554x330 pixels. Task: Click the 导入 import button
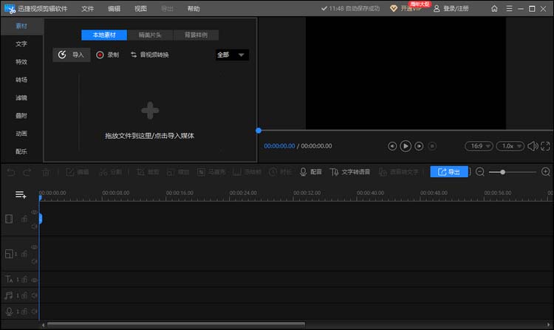tap(72, 55)
